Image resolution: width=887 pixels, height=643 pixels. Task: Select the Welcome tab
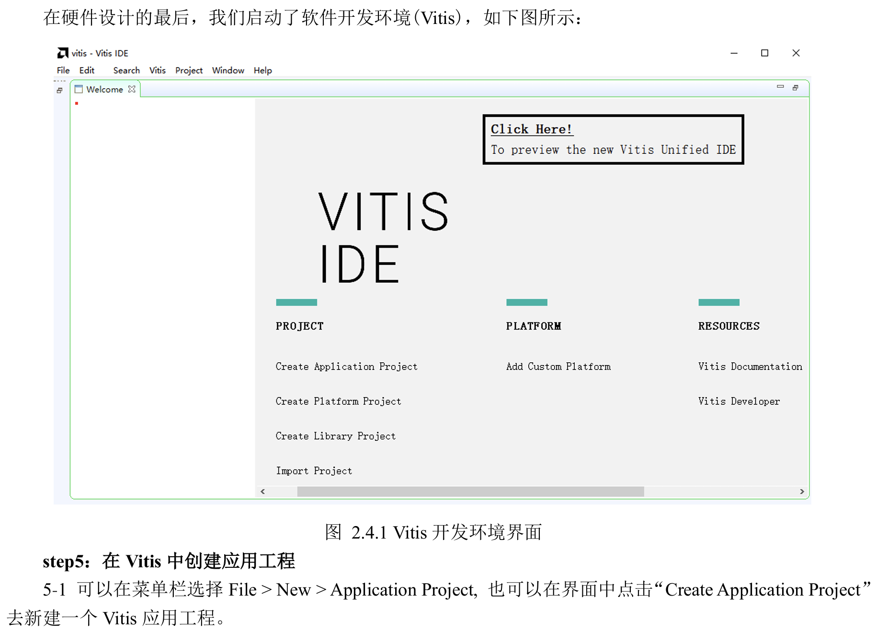click(x=104, y=90)
